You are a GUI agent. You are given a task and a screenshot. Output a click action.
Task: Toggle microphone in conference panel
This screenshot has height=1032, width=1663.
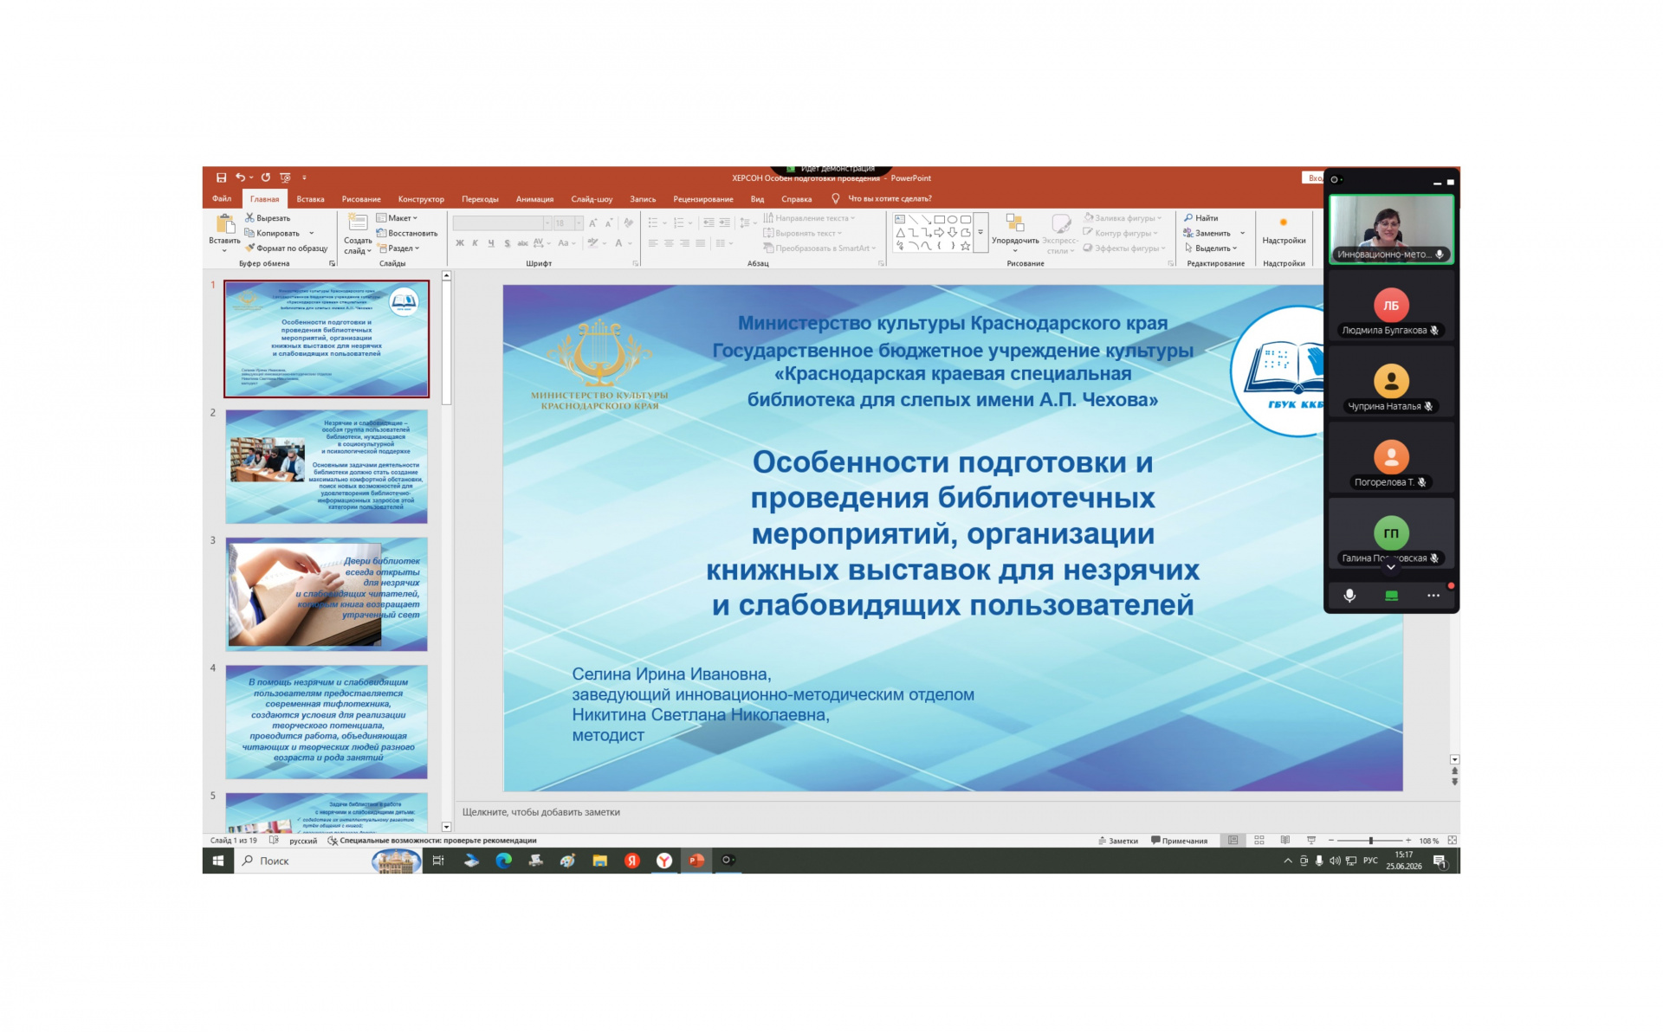click(x=1349, y=596)
